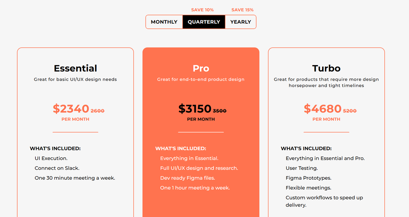Viewport: 409px width, 217px height.
Task: Click the SAVE 10% label
Action: coord(203,10)
